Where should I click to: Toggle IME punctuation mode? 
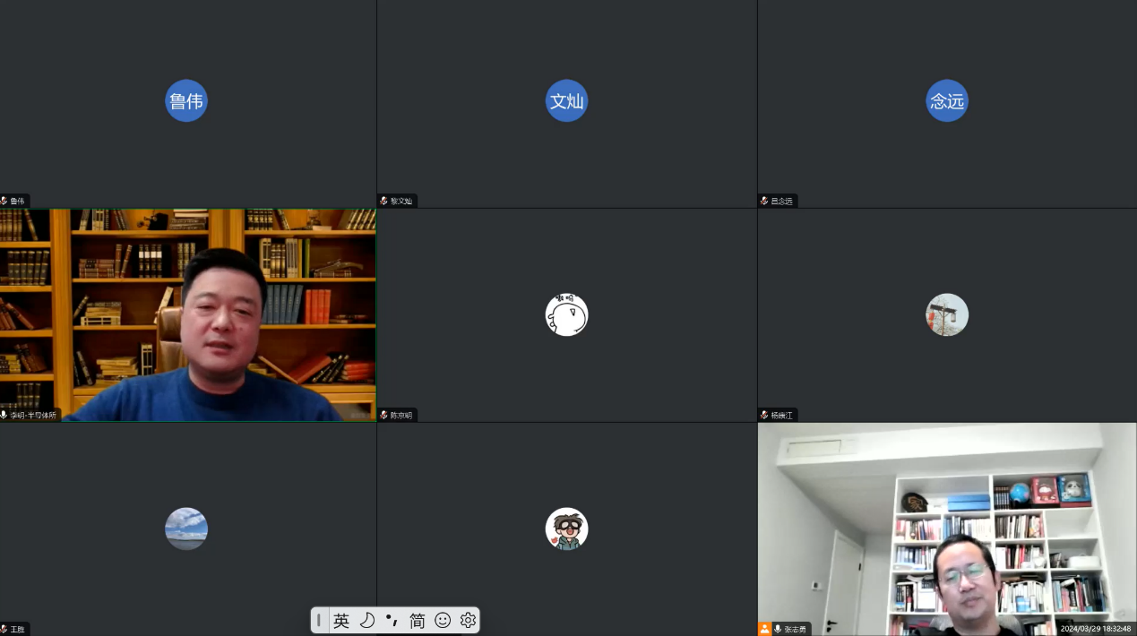392,620
